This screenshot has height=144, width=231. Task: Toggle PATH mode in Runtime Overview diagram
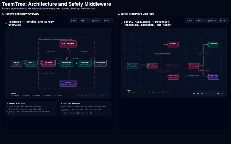coord(78,95)
